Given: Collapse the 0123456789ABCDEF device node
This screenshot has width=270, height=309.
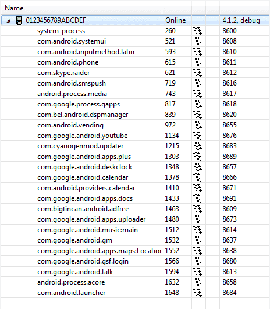Looking at the screenshot, I should pos(8,21).
